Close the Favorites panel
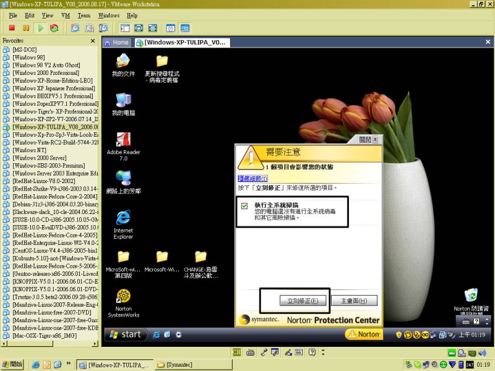 click(x=93, y=41)
